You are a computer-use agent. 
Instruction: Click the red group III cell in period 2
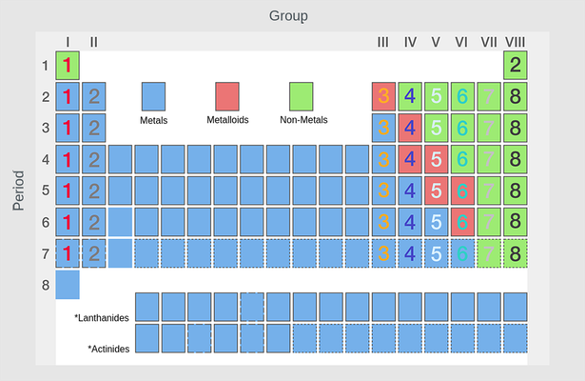click(383, 96)
